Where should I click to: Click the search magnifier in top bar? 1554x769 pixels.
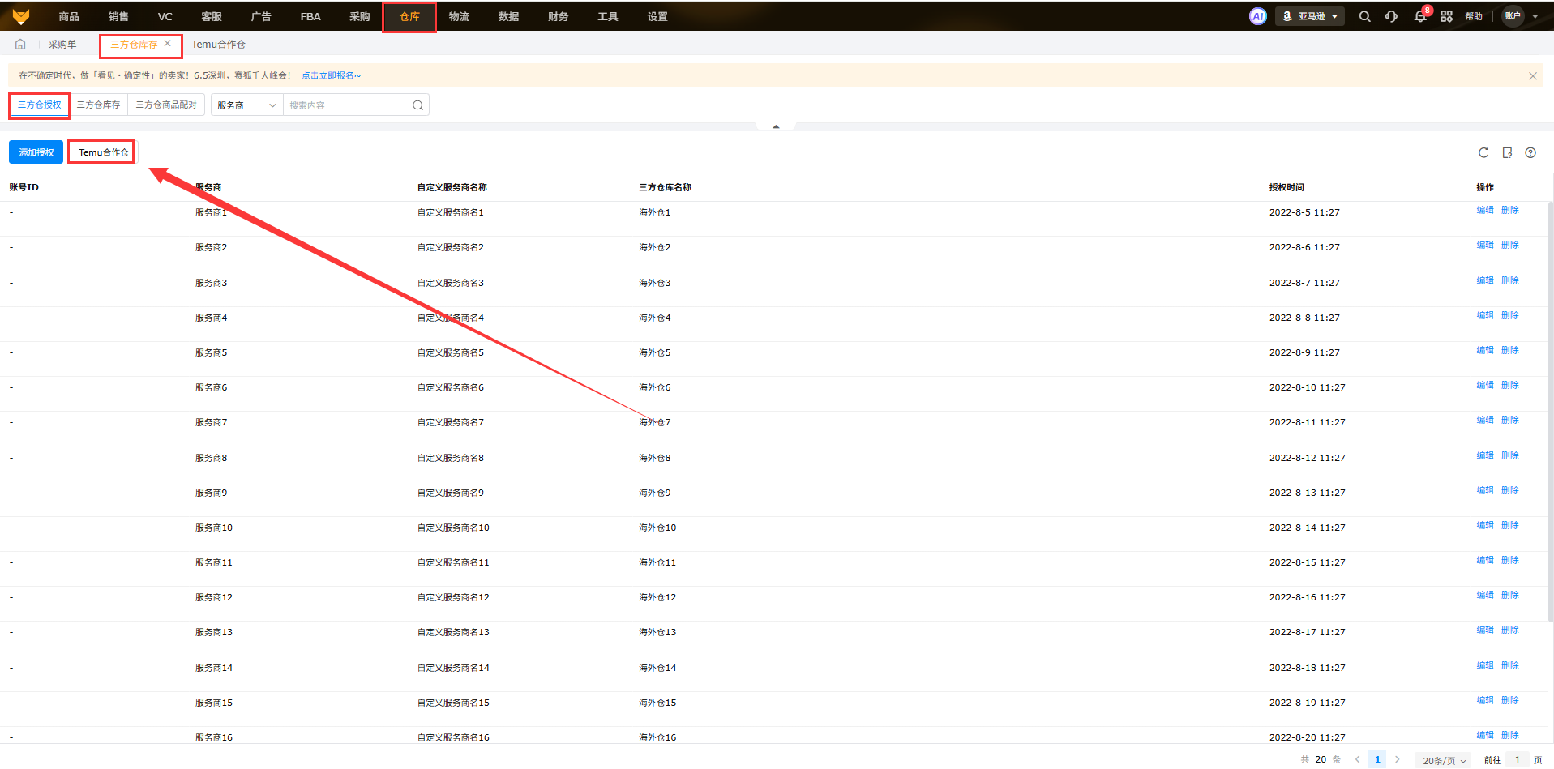pyautogui.click(x=1364, y=16)
